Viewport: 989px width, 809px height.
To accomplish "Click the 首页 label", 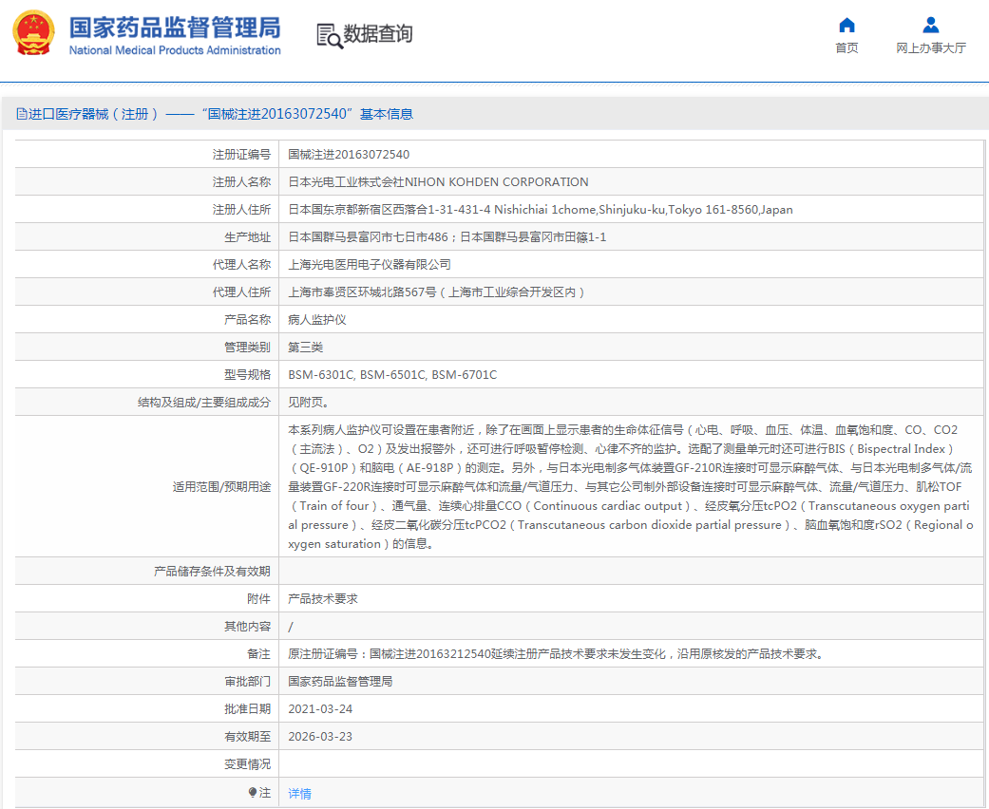I will [846, 47].
